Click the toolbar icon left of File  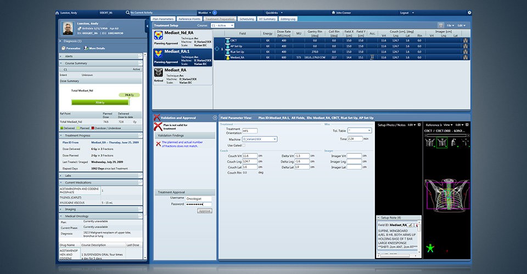(441, 26)
